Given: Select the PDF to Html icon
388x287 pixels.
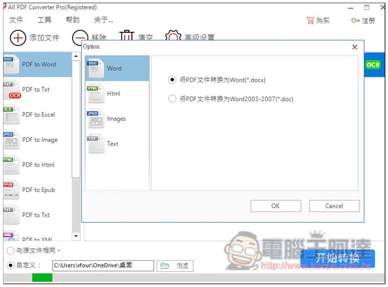Looking at the screenshot, I should (x=11, y=165).
